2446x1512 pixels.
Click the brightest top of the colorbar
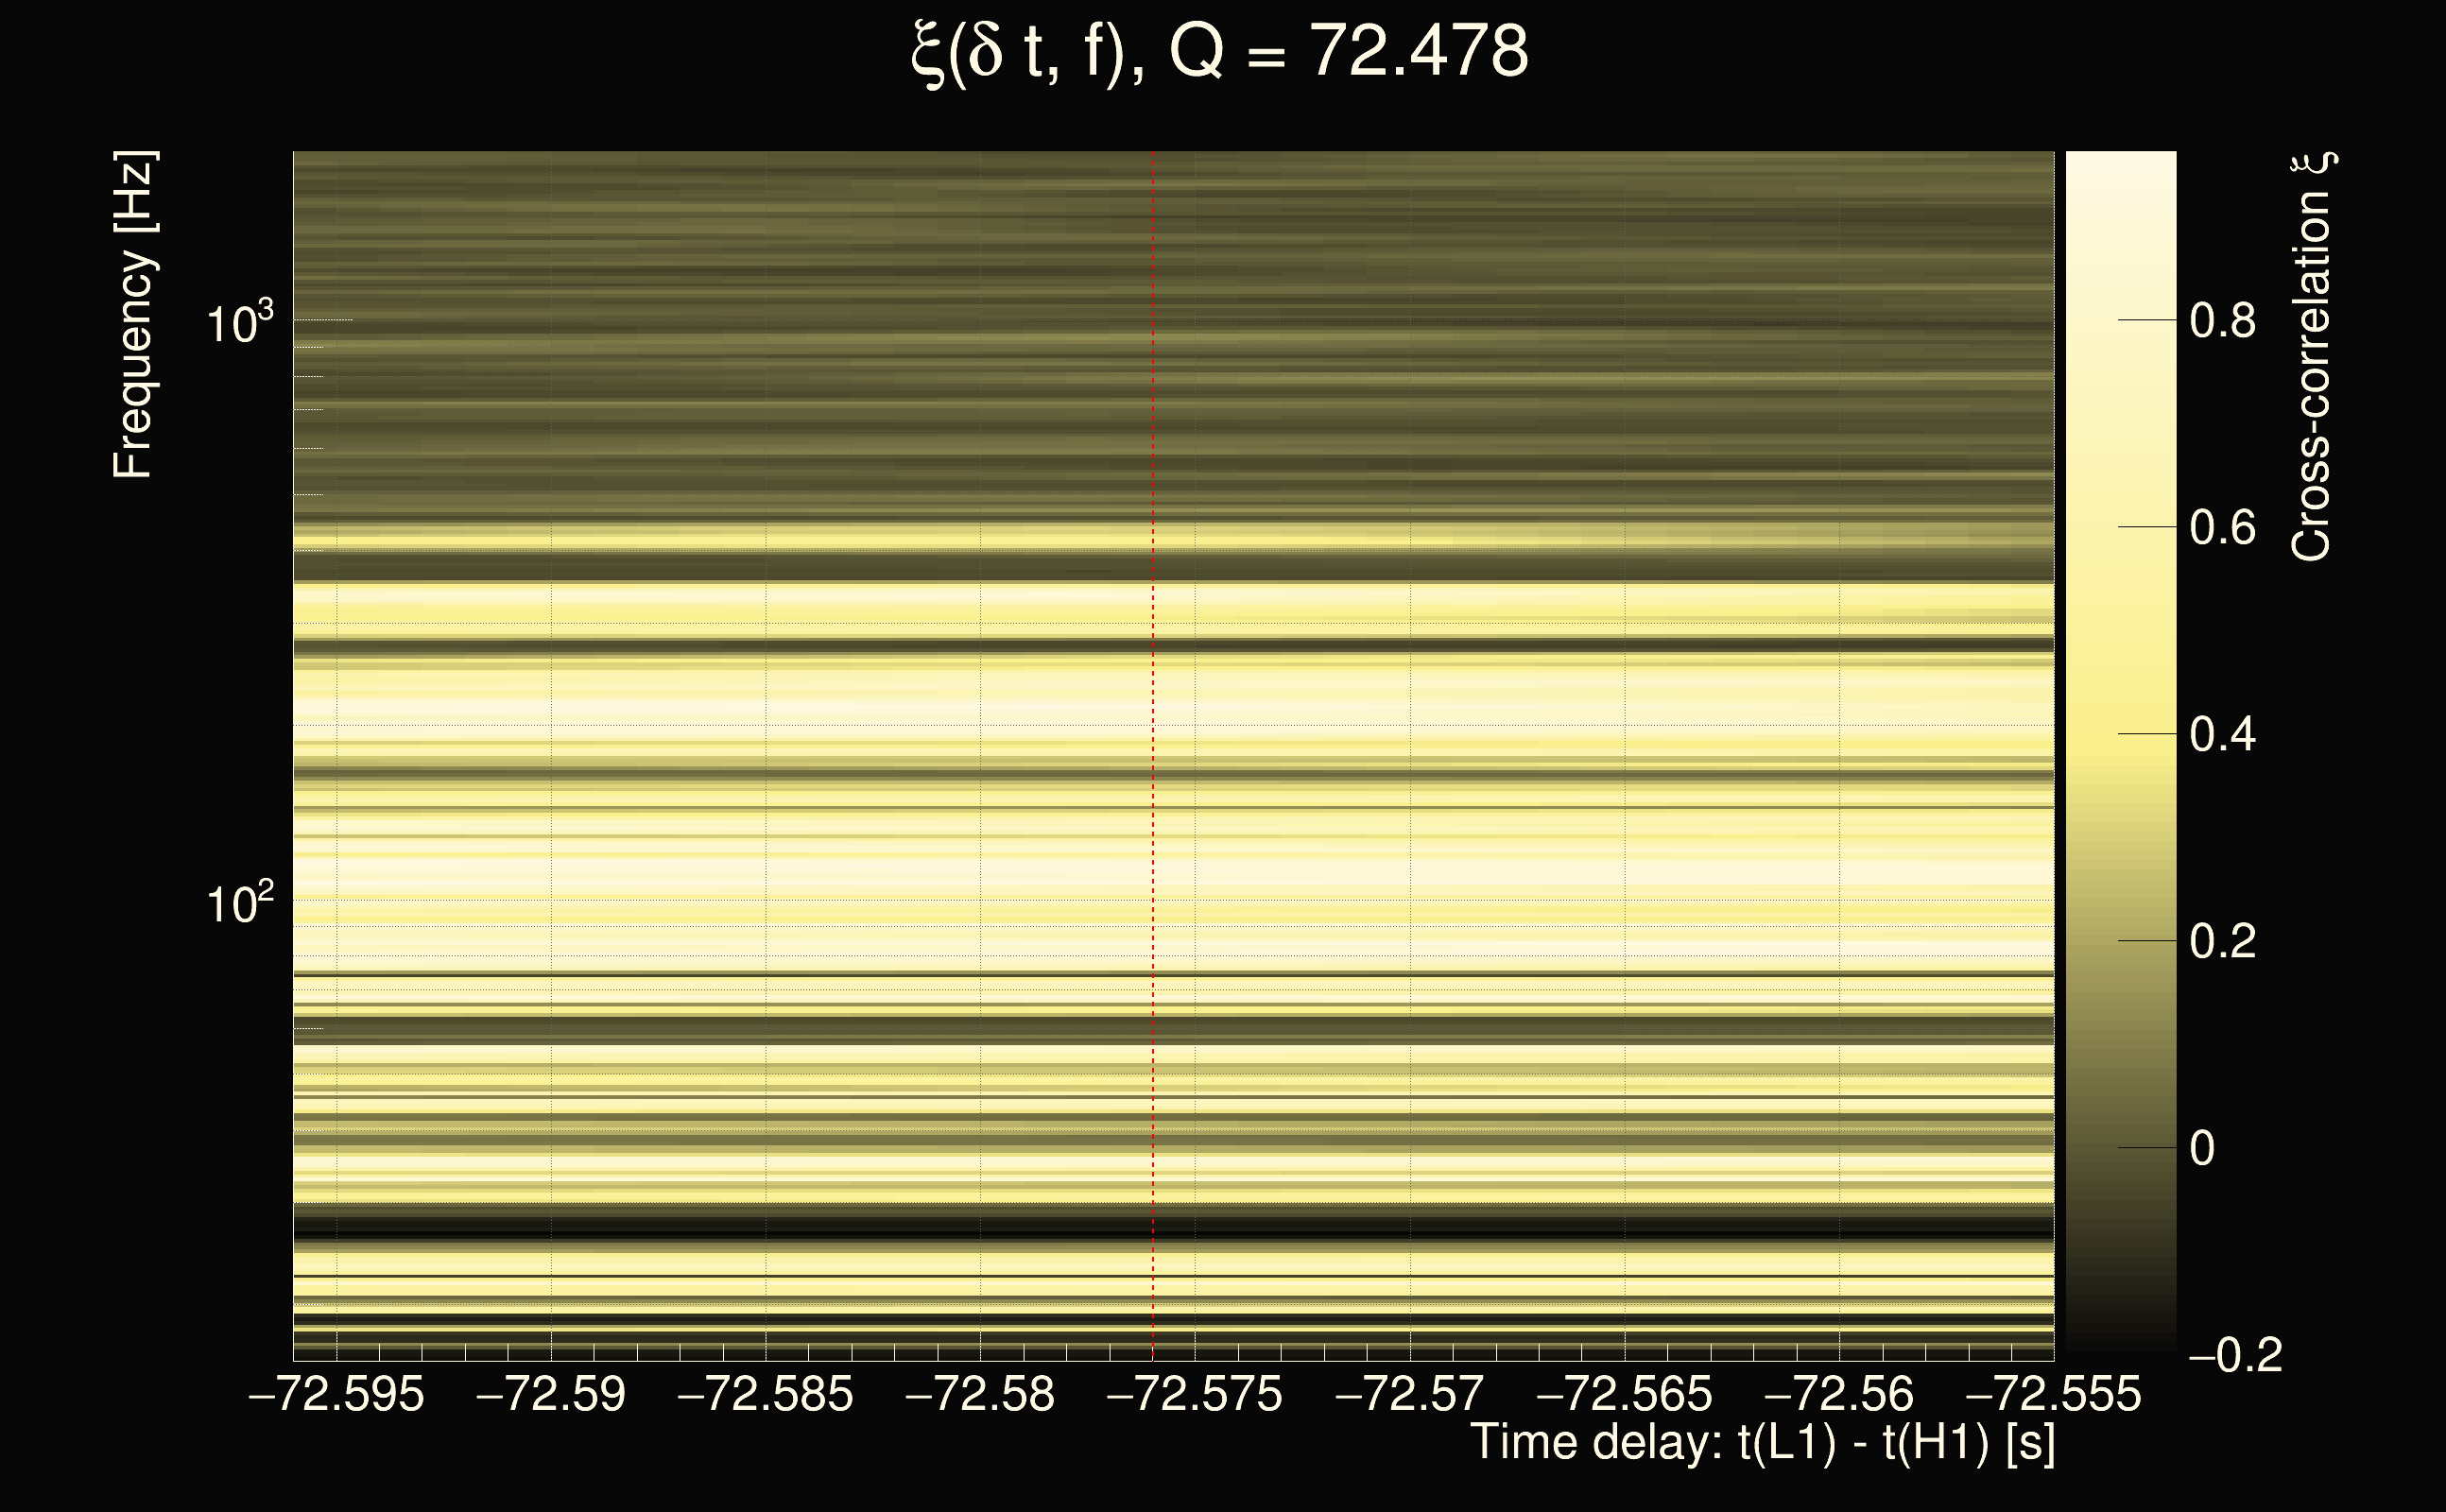click(2120, 165)
